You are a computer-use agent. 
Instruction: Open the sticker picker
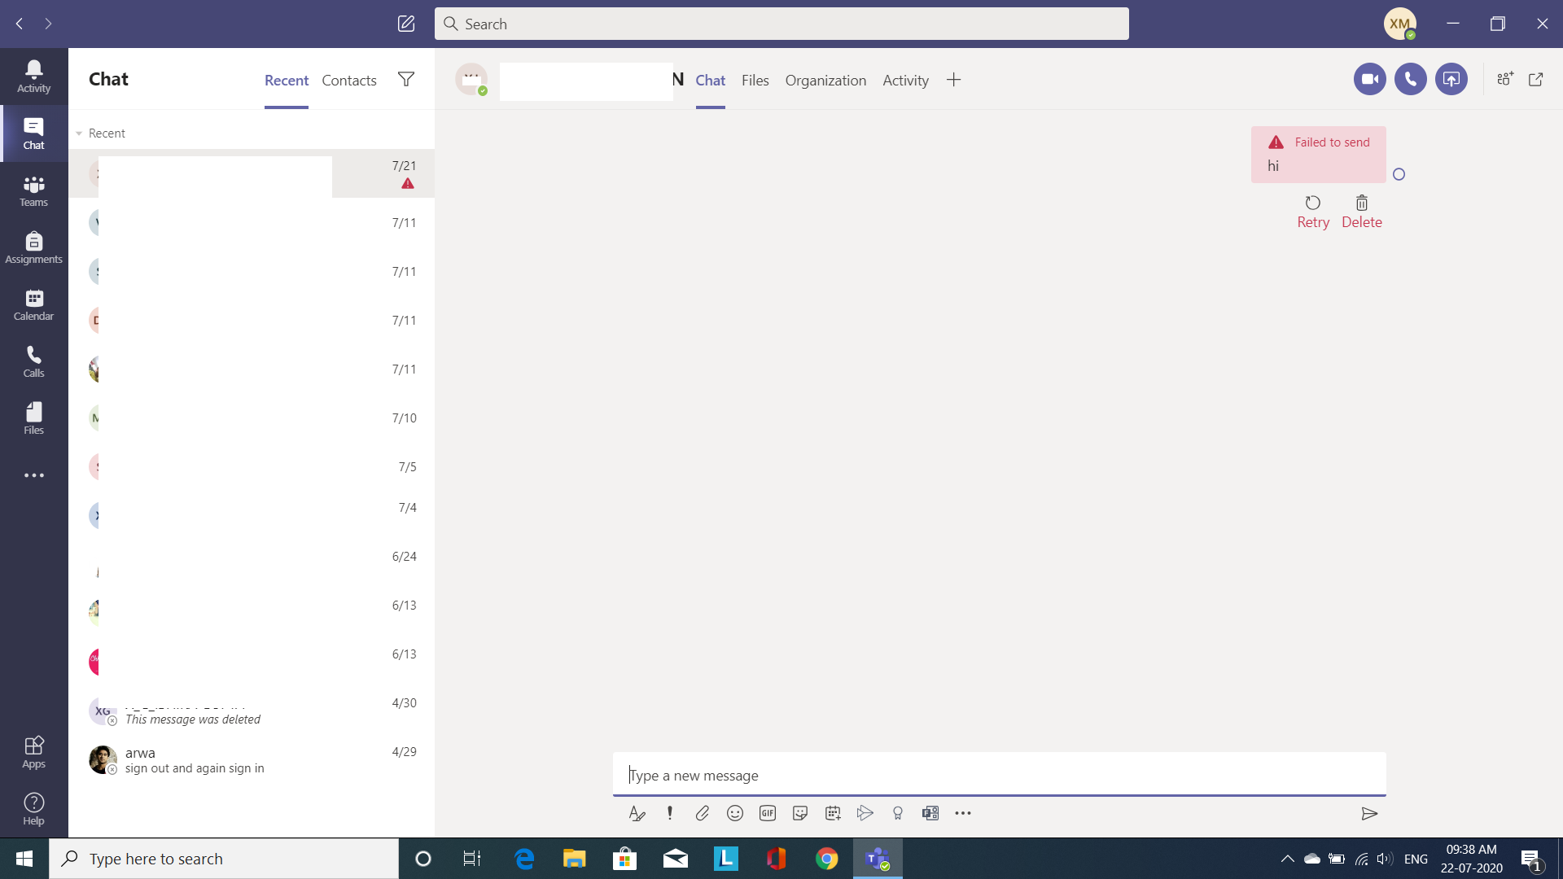point(799,813)
